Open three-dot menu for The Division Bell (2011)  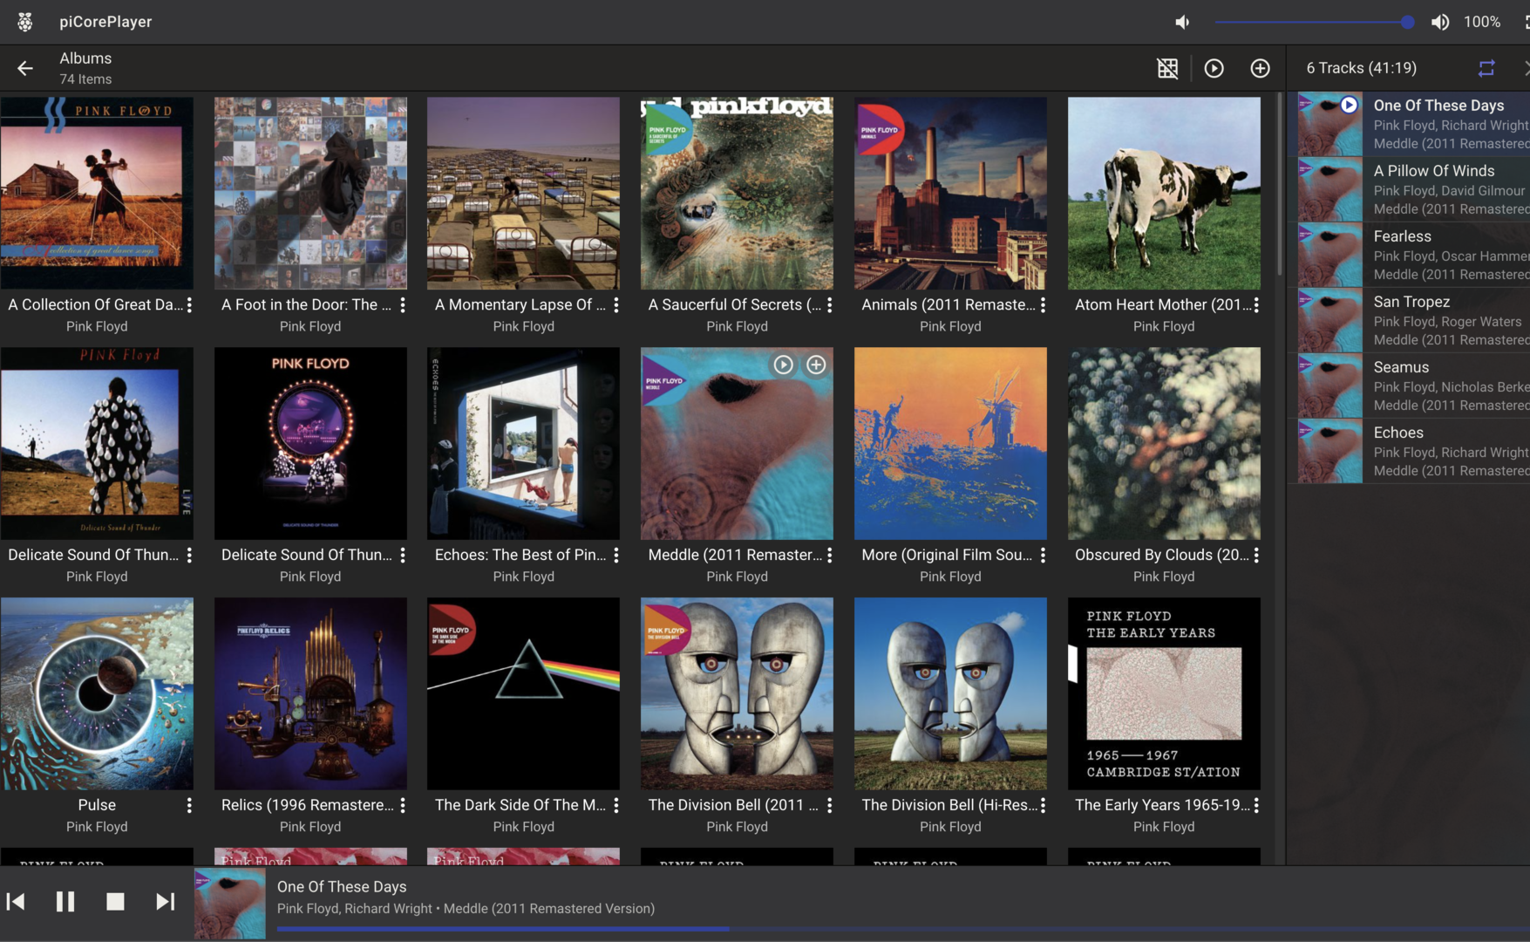(x=829, y=805)
